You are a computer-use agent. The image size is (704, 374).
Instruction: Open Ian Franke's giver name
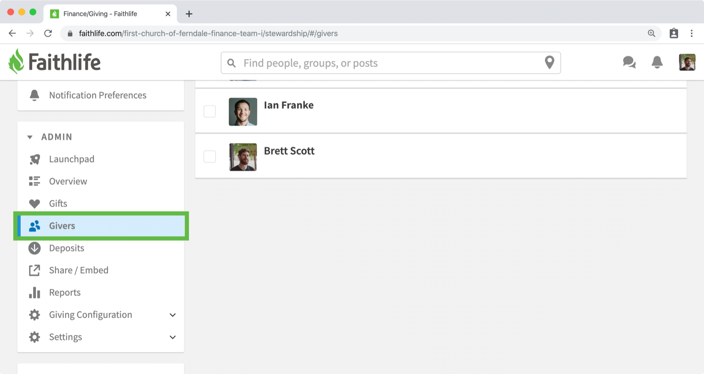289,105
